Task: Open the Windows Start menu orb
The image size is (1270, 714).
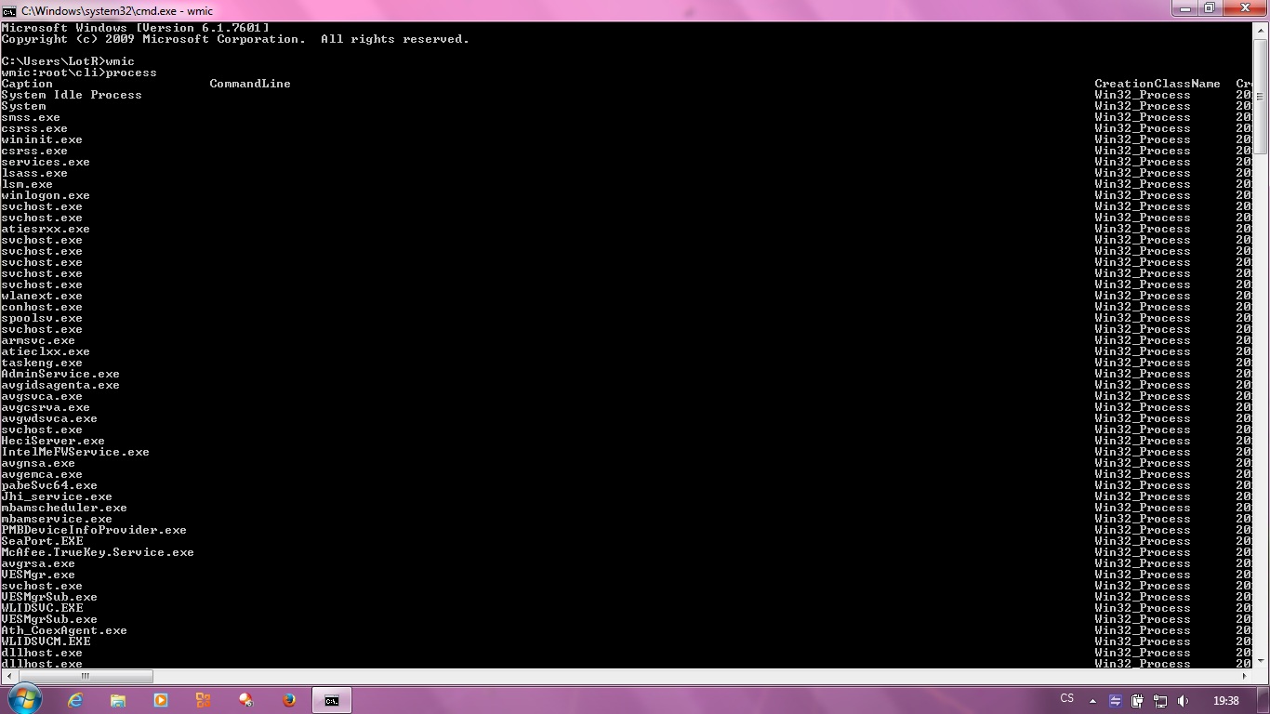Action: [24, 699]
